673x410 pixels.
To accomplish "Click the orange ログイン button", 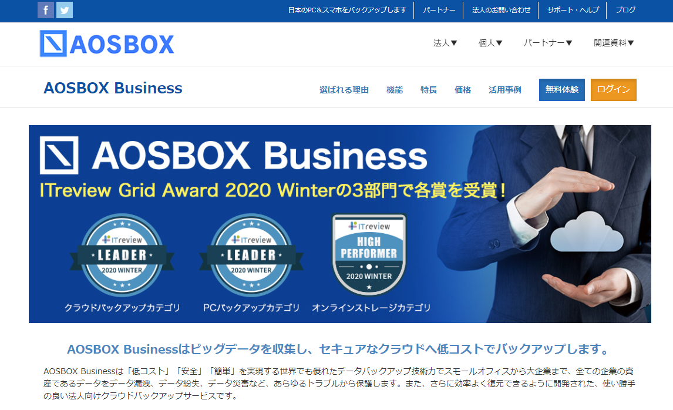I will (613, 90).
